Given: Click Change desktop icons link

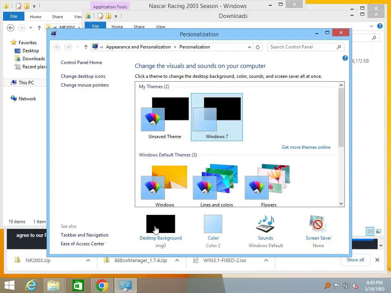Looking at the screenshot, I should tap(83, 76).
